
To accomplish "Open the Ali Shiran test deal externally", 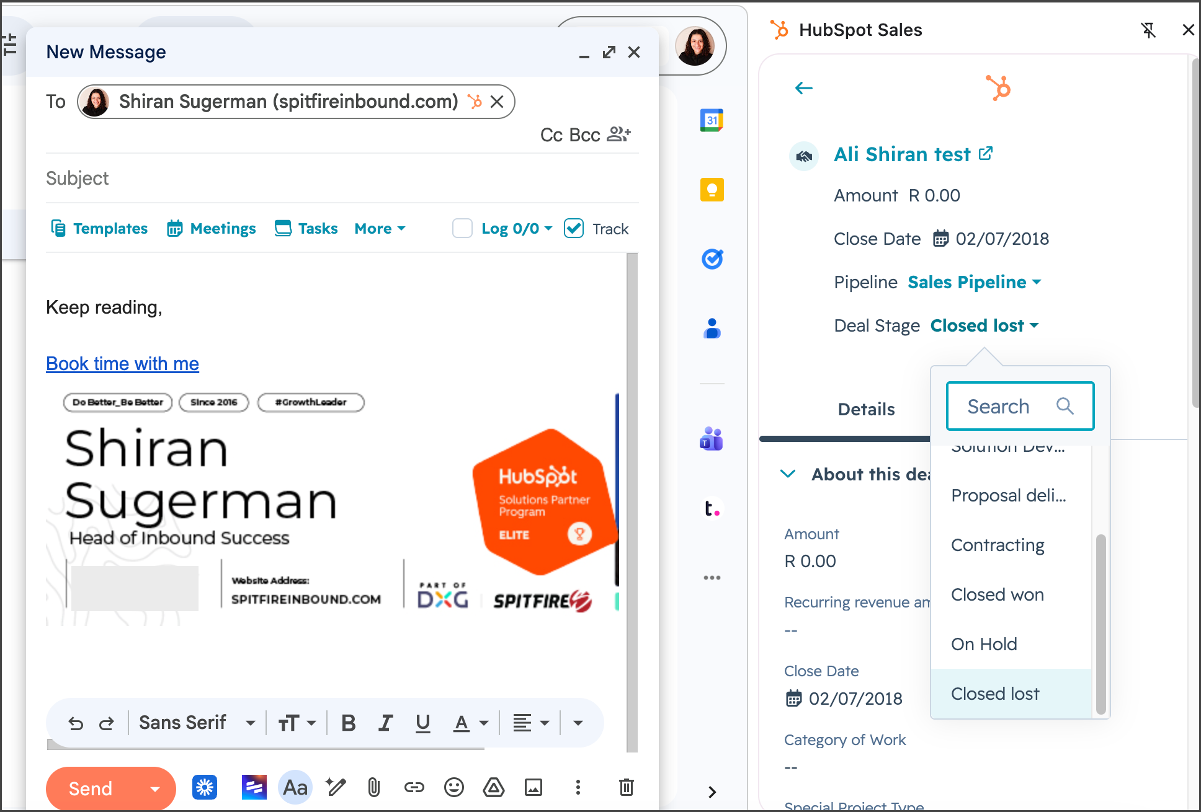I will pos(986,153).
